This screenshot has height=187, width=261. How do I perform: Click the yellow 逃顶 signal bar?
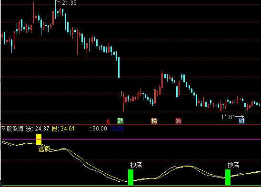point(39,139)
